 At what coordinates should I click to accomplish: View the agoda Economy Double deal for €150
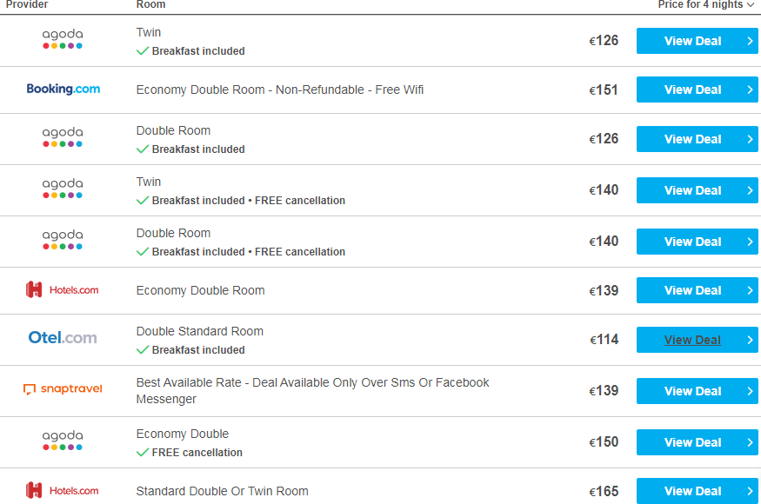(x=697, y=442)
